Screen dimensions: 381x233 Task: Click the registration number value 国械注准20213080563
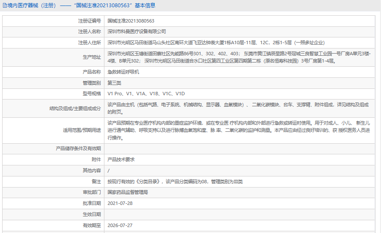[131, 21]
